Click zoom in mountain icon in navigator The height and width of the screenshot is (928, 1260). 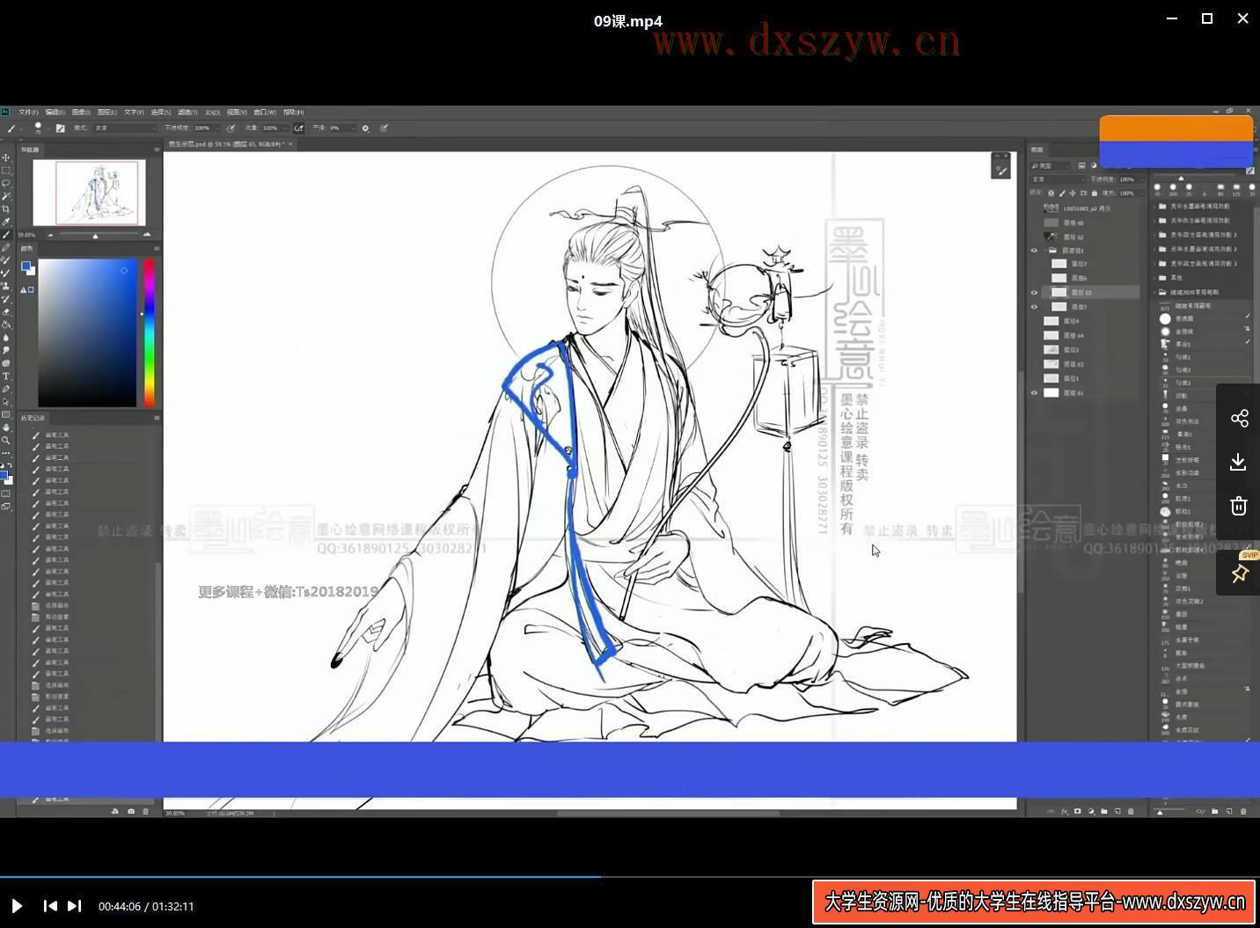point(146,235)
